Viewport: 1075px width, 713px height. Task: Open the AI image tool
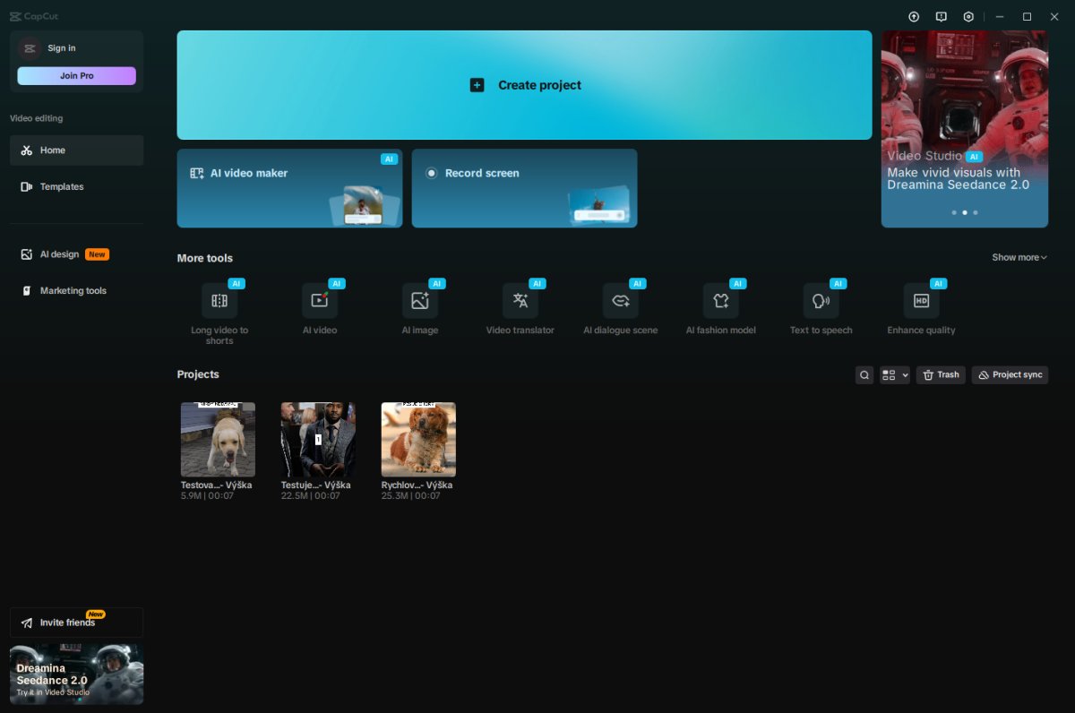[x=420, y=301]
